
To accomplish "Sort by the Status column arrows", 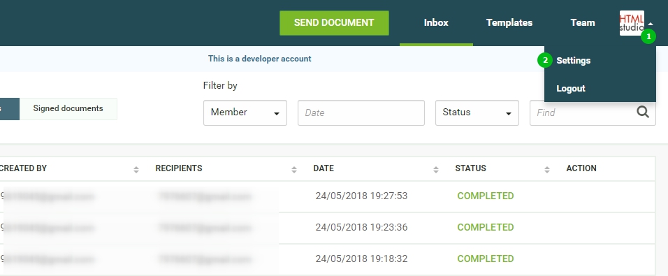I will pyautogui.click(x=547, y=170).
